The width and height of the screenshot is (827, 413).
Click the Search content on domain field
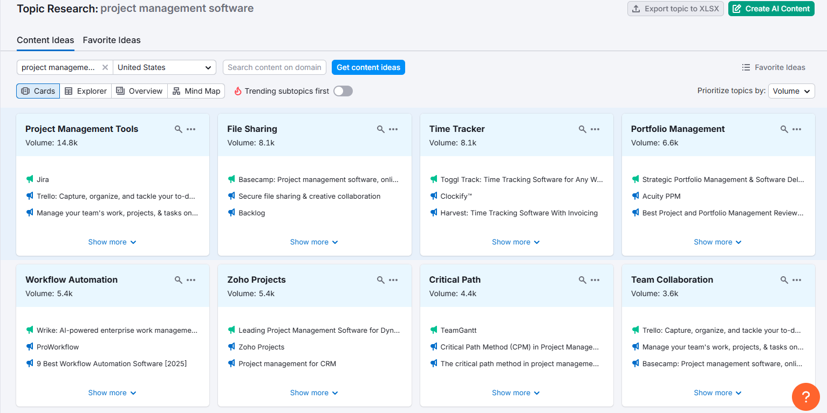274,67
